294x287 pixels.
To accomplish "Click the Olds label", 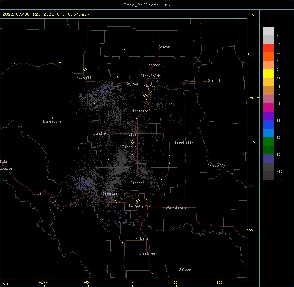I will pyautogui.click(x=132, y=134).
